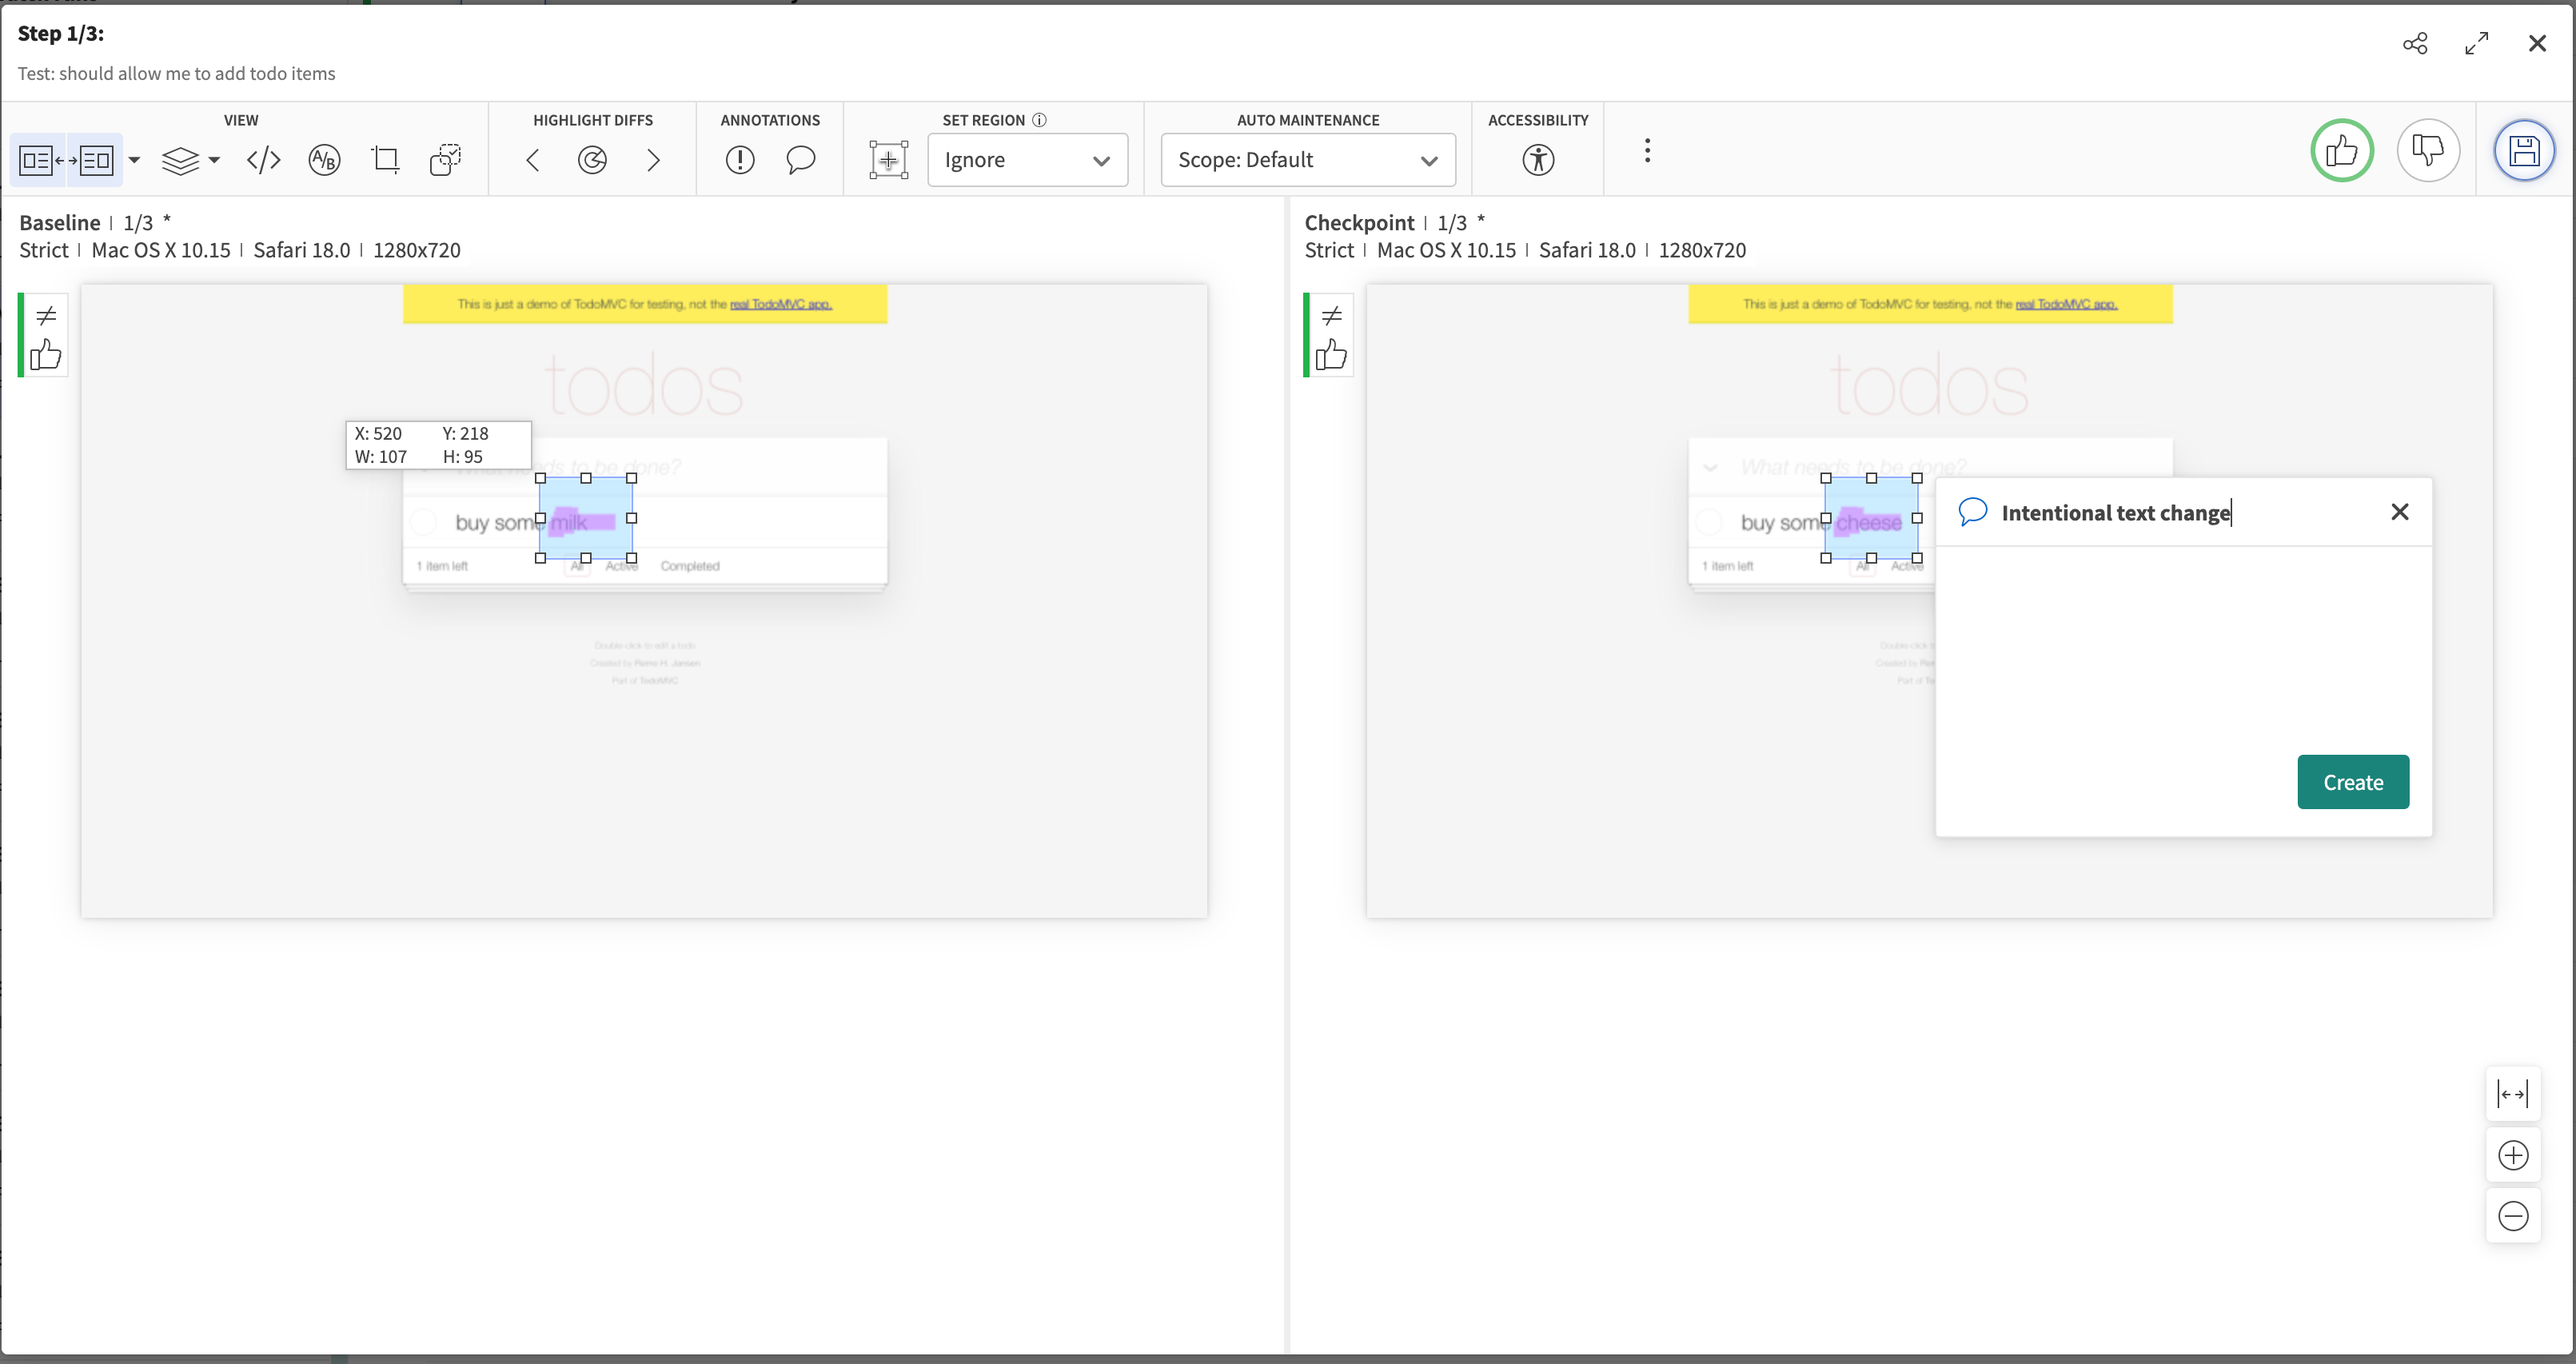Toggle the not-equal diff marker on checkpoint
The height and width of the screenshot is (1364, 2576).
1331,316
